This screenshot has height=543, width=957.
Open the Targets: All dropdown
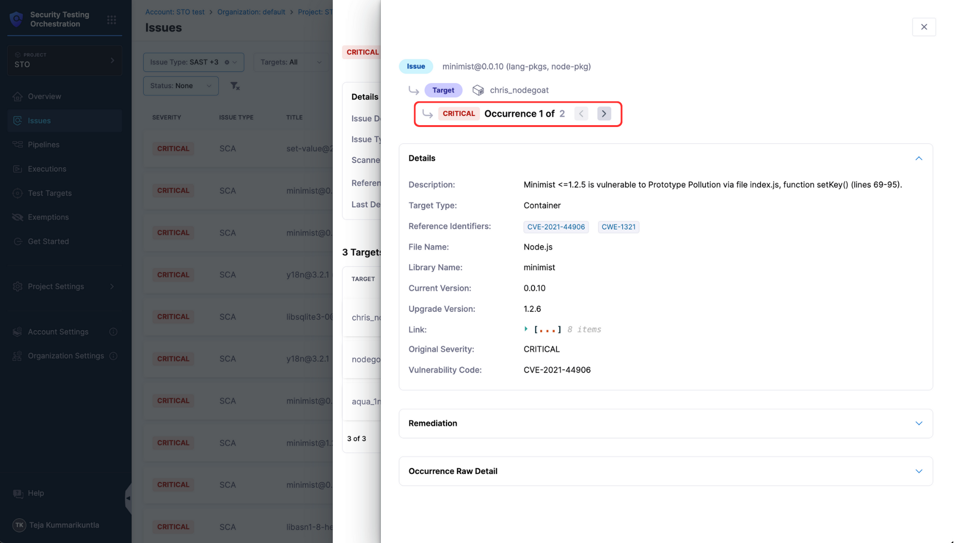[291, 62]
